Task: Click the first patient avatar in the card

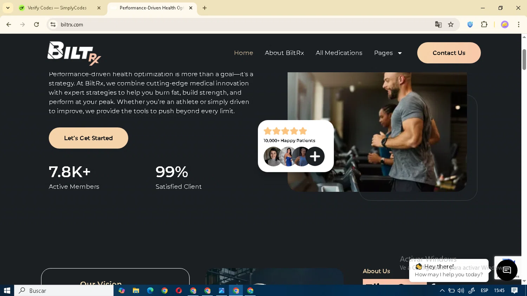Action: coord(272,156)
